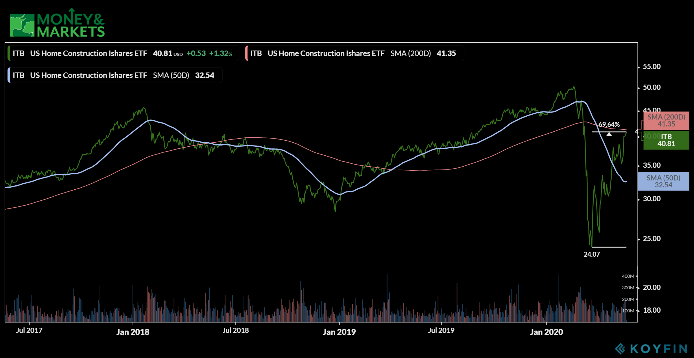Click the 24.07 low price label
Screen dimensions: 694x358
tap(592, 254)
